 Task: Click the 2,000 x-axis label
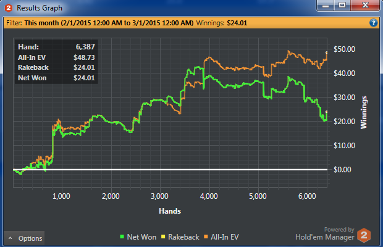pyautogui.click(x=111, y=196)
